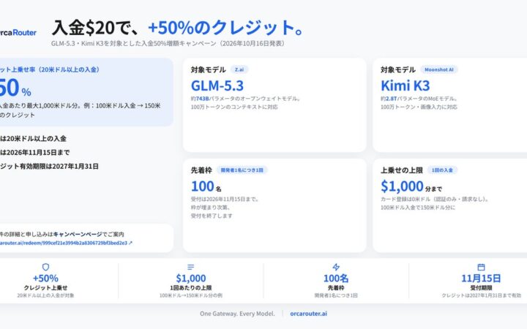The image size is (527, 329).
Task: Select the Kimi K3 model title
Action: pos(405,86)
